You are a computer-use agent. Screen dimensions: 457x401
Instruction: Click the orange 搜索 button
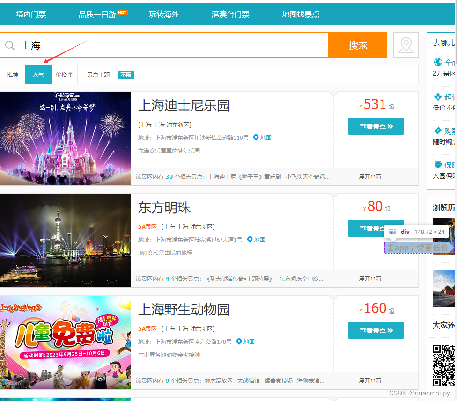(x=358, y=45)
